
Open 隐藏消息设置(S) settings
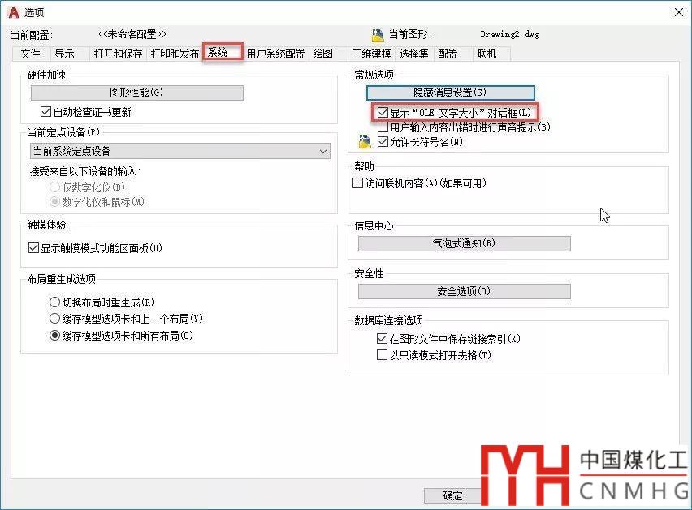pyautogui.click(x=450, y=92)
